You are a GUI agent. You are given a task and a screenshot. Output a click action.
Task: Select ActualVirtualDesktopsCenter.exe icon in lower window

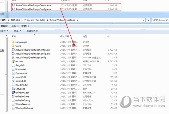13,50
